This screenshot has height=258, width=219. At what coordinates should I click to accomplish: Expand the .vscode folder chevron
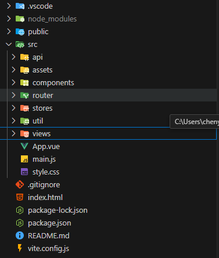(9, 6)
